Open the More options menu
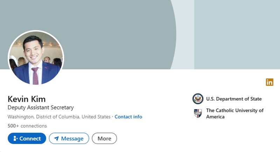Image resolution: width=280 pixels, height=152 pixels. (x=104, y=138)
